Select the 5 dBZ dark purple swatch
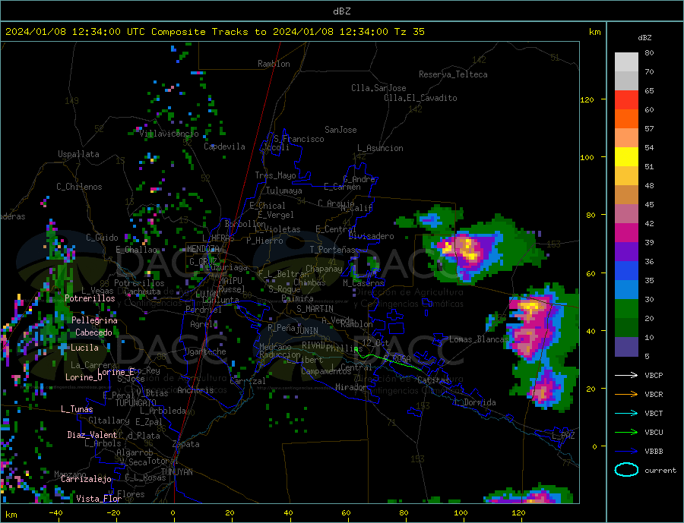 (x=626, y=347)
